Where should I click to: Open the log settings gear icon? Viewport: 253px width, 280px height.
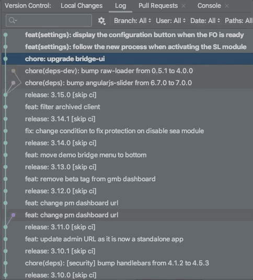point(101,21)
